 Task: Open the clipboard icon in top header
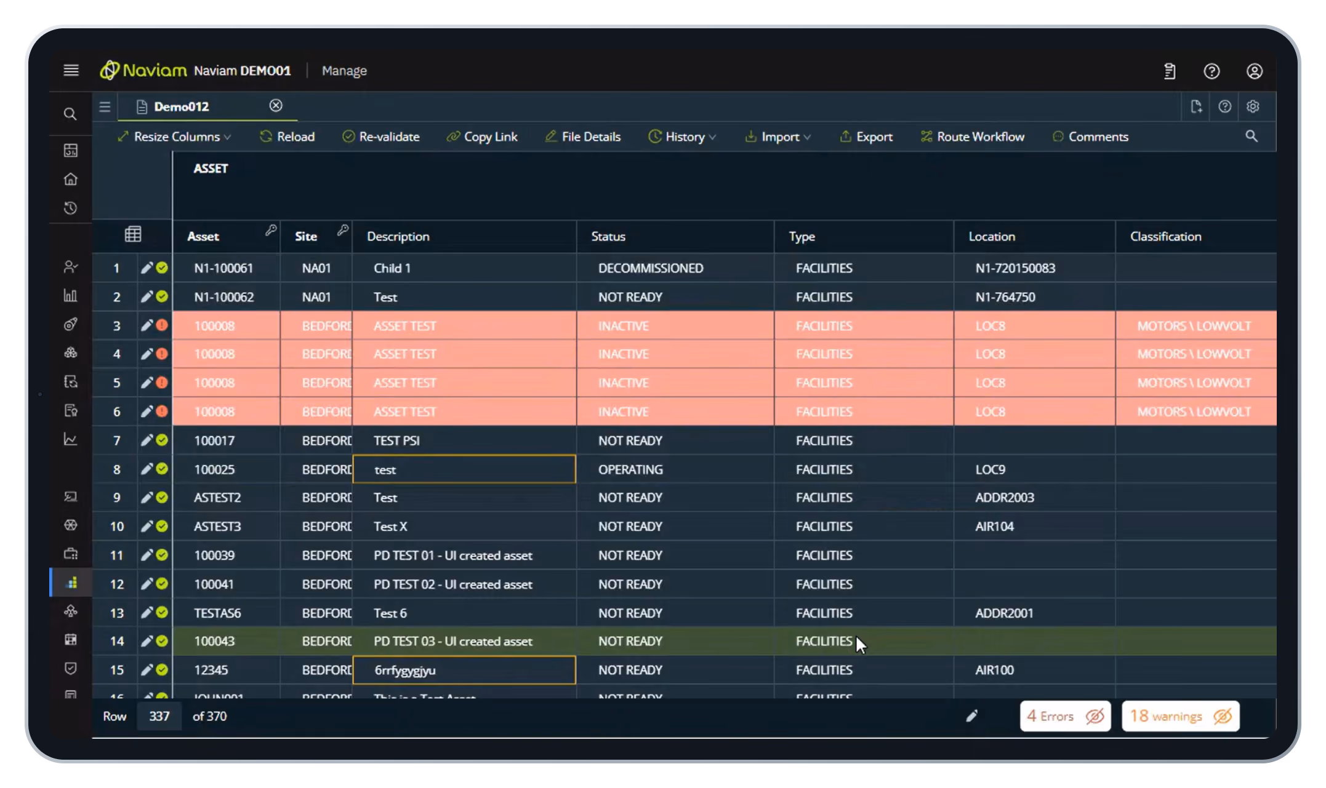pyautogui.click(x=1170, y=71)
